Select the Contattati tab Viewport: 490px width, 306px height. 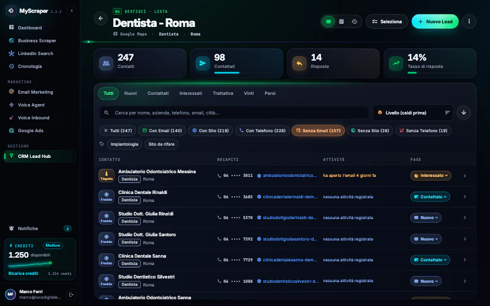pos(158,94)
